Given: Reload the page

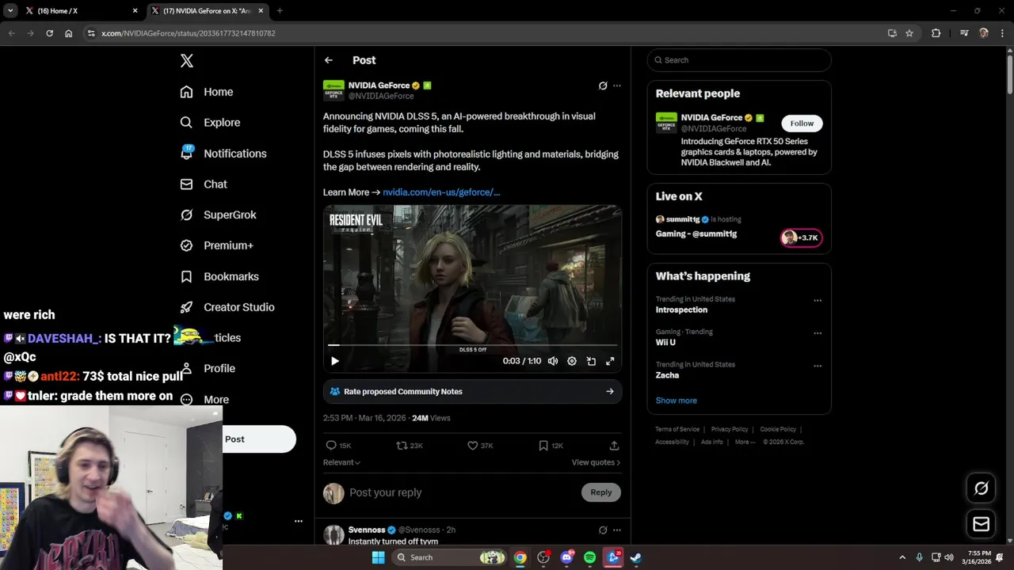Looking at the screenshot, I should pyautogui.click(x=49, y=33).
